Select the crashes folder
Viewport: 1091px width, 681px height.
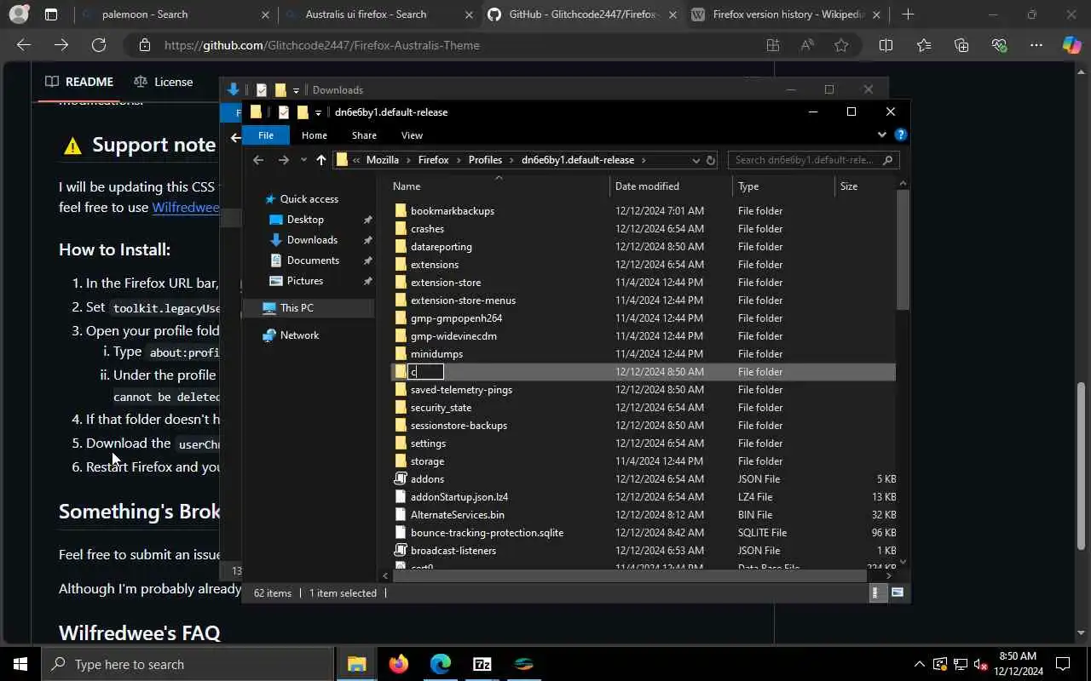click(427, 228)
